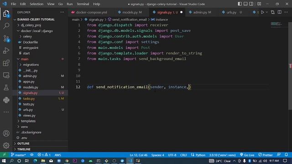Open the Customize Layout icon

(x=259, y=4)
